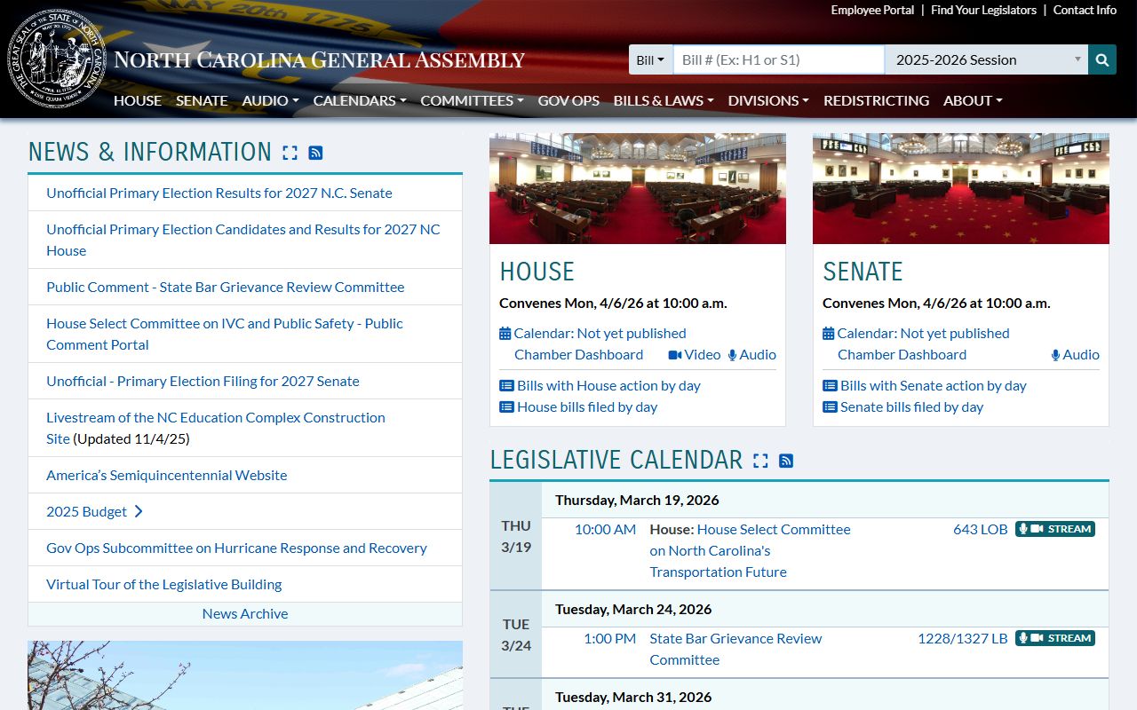Click the Bill number input field
Screen dimensions: 1137x710
(x=779, y=59)
